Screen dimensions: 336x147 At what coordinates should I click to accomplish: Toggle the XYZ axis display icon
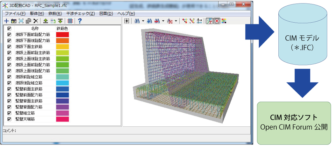coord(209,21)
